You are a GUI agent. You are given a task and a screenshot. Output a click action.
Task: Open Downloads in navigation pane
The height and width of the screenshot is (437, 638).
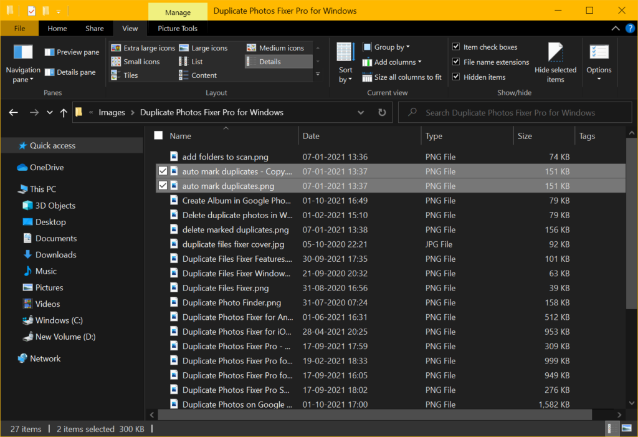click(50, 255)
